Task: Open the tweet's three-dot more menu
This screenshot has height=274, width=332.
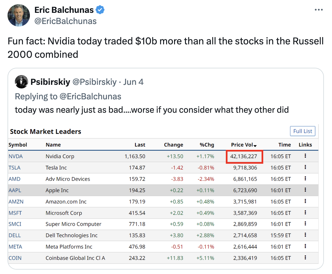Action: coord(319,10)
